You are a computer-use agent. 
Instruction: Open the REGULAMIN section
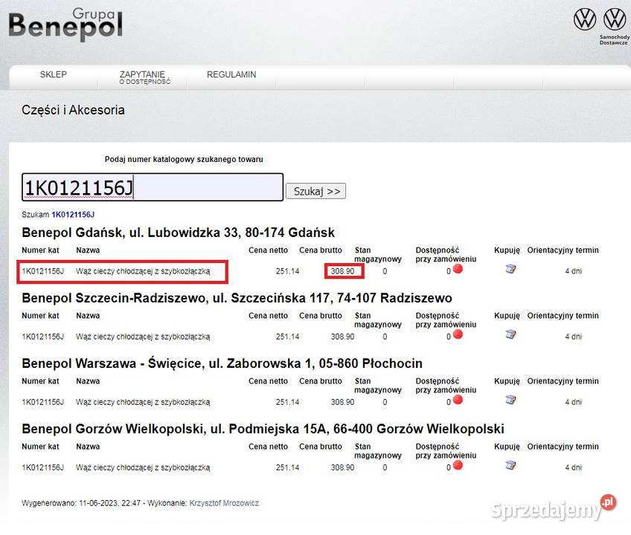pos(231,74)
